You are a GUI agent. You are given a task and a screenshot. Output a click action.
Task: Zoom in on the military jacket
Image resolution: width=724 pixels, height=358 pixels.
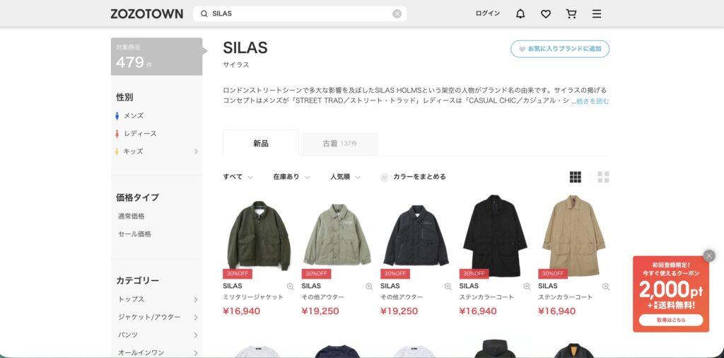(x=291, y=287)
